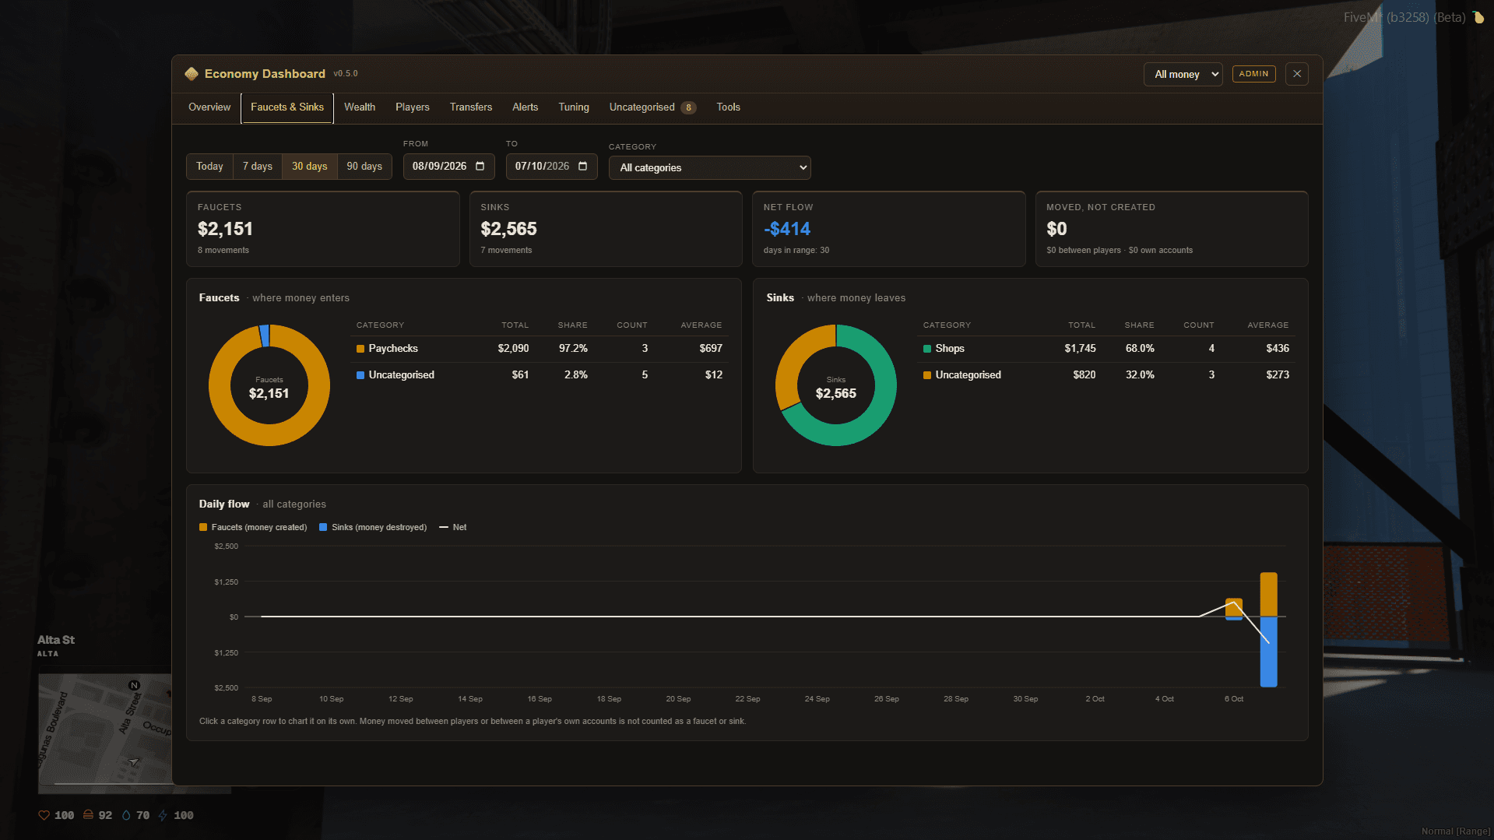Switch to the Wealth tab
Viewport: 1494px width, 840px height.
360,107
